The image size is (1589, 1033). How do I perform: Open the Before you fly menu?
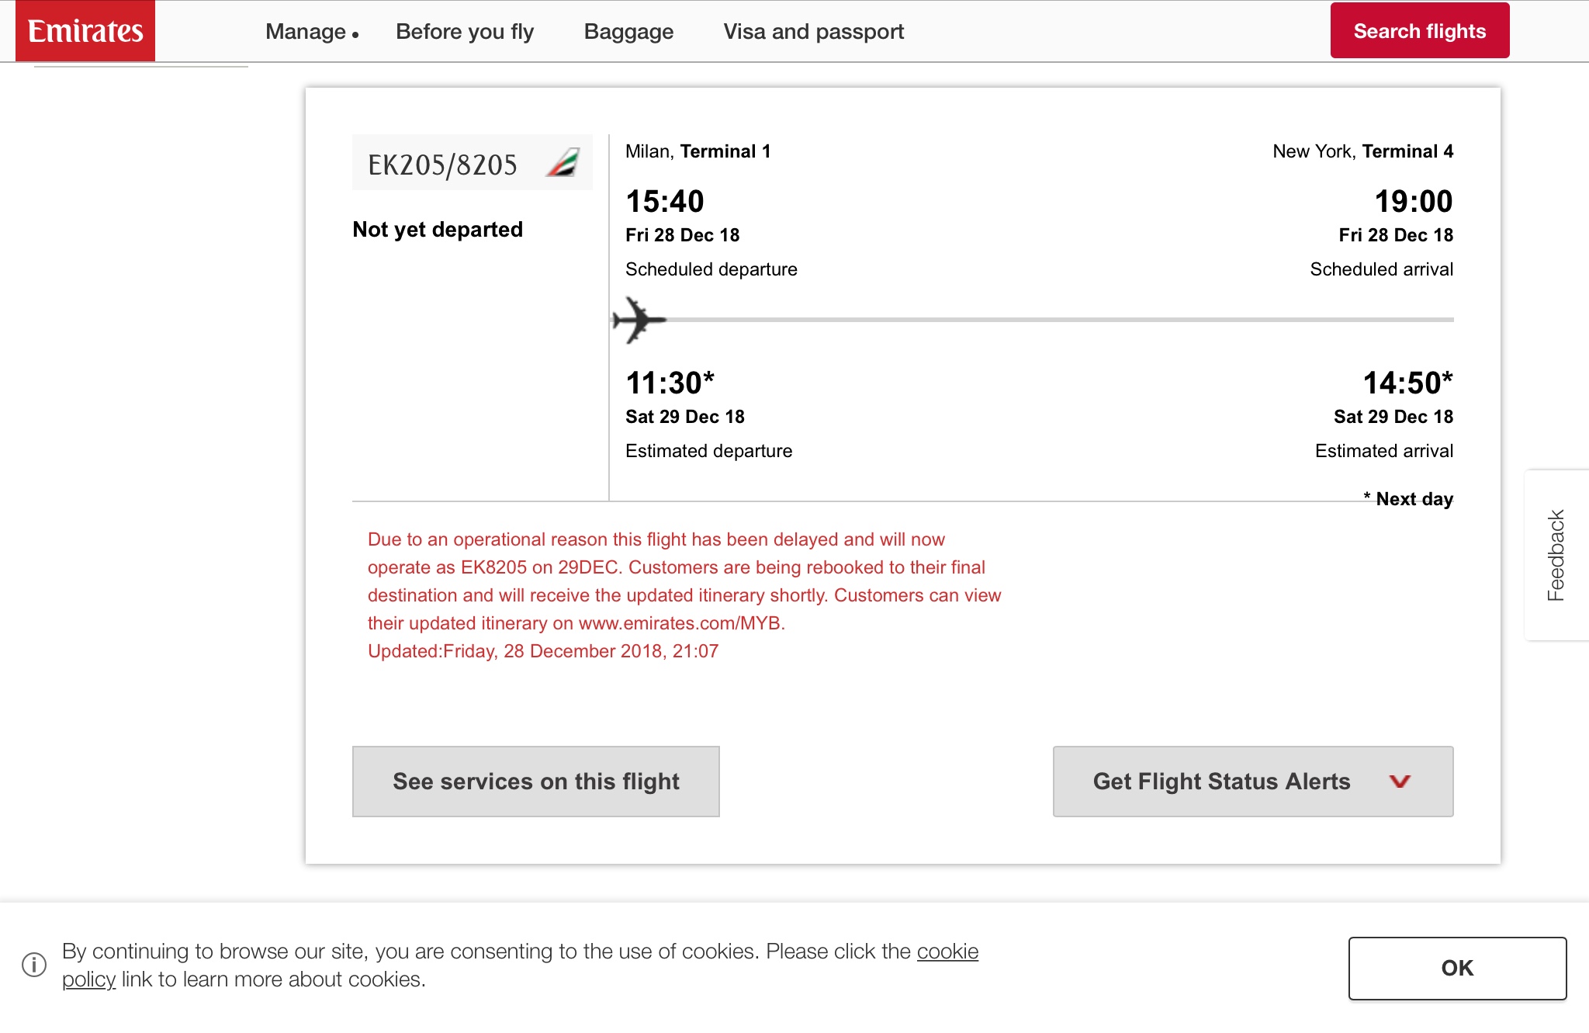(x=465, y=32)
